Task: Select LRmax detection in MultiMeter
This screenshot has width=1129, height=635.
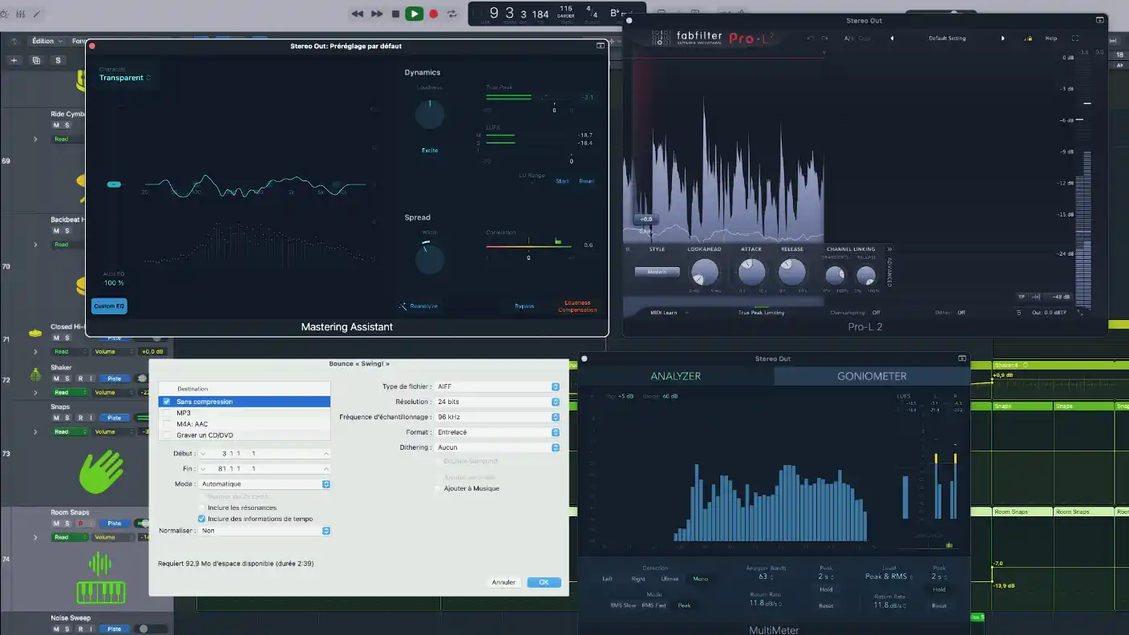Action: point(670,579)
